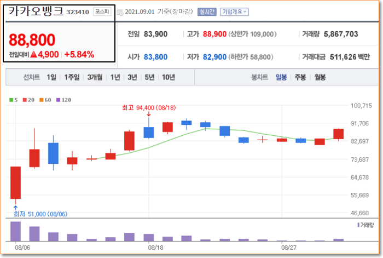Click the volume value 5,867,703
Screen dimensions: 383x258
341,34
